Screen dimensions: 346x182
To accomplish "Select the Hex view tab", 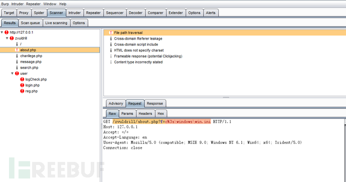I will point(160,114).
